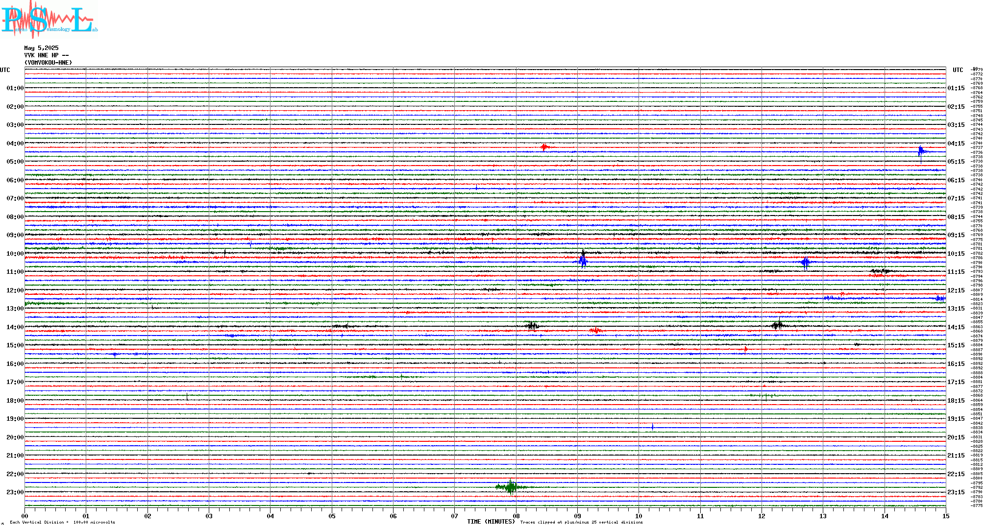Click the '15' minute tick on bottom axis
The width and height of the screenshot is (985, 529).
[x=946, y=516]
